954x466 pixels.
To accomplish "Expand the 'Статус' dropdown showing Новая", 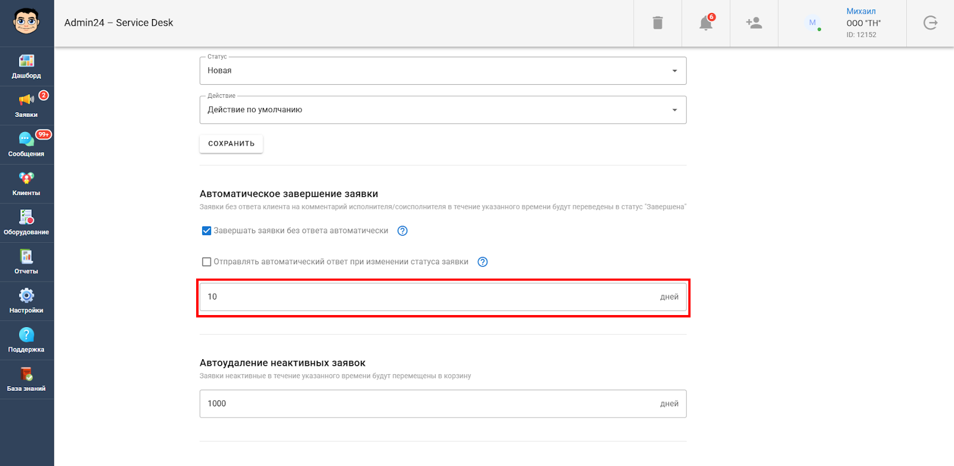I will click(442, 70).
